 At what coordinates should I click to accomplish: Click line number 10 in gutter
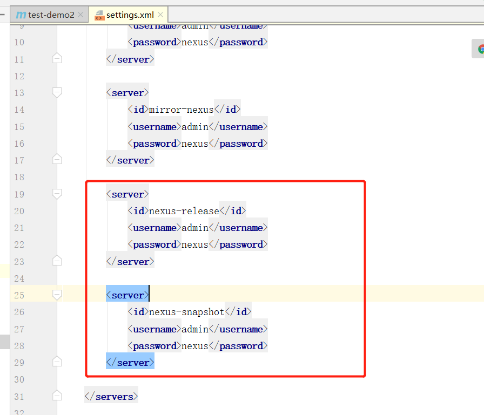coord(19,42)
